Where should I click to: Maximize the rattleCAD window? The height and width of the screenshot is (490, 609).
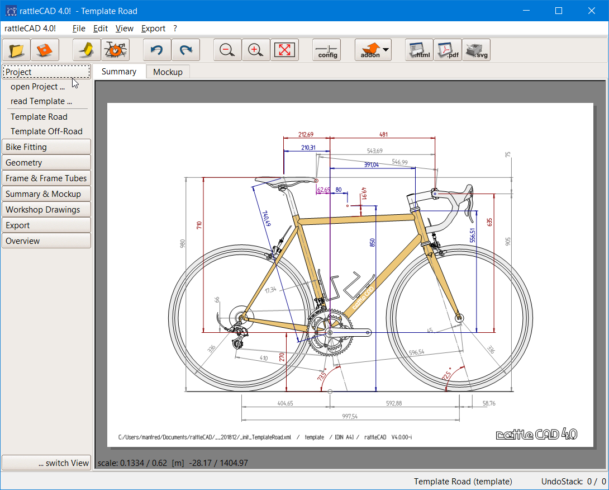pyautogui.click(x=559, y=11)
